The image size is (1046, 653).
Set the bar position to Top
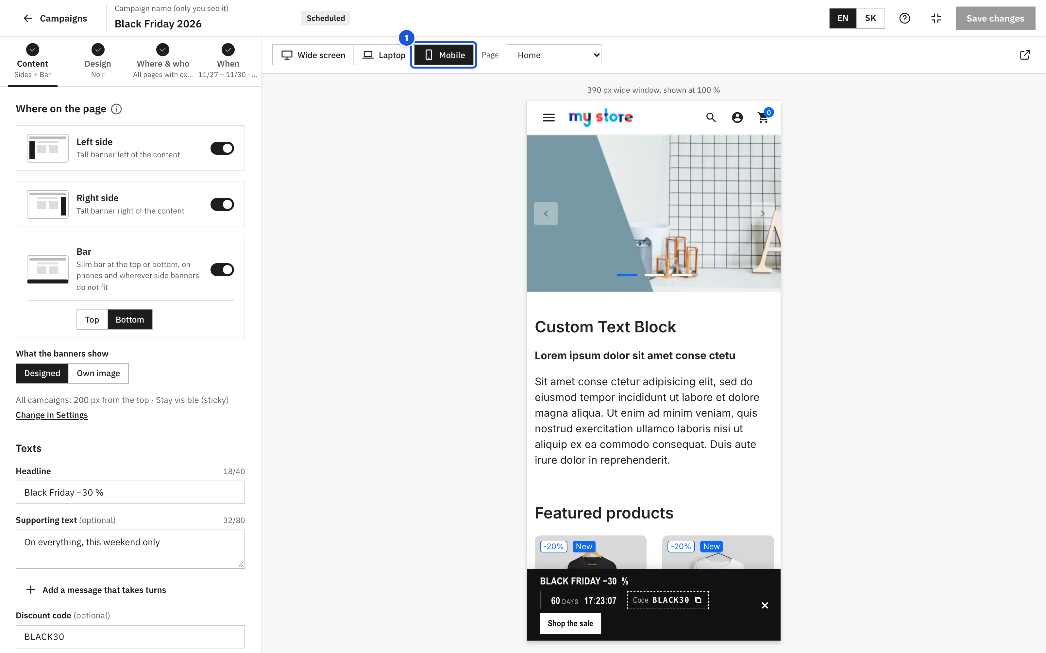click(92, 319)
